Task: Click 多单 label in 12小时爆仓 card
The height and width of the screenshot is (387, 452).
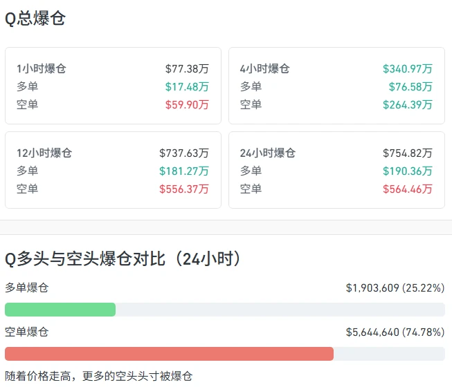Action: coord(28,171)
